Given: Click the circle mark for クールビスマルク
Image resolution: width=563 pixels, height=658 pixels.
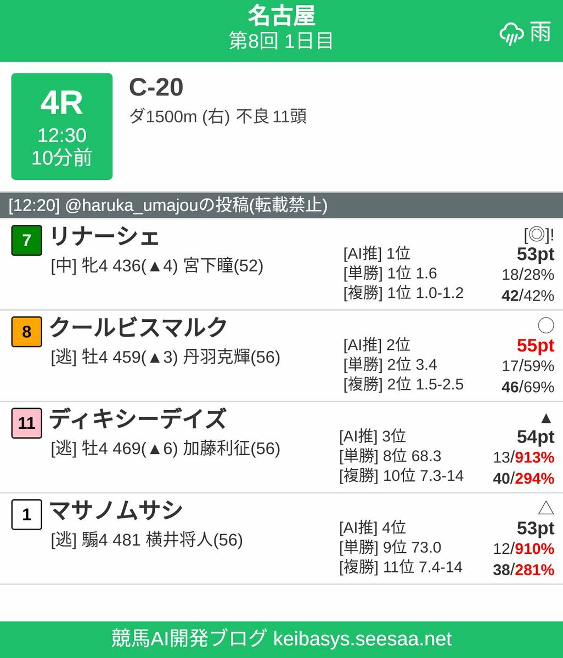Looking at the screenshot, I should click(545, 326).
